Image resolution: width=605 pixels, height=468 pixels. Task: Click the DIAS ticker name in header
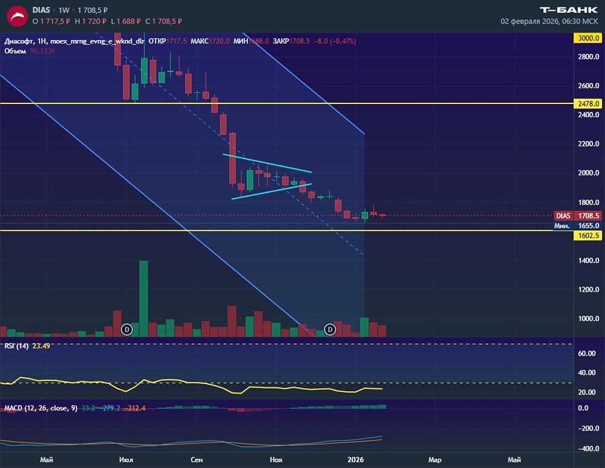[x=41, y=10]
